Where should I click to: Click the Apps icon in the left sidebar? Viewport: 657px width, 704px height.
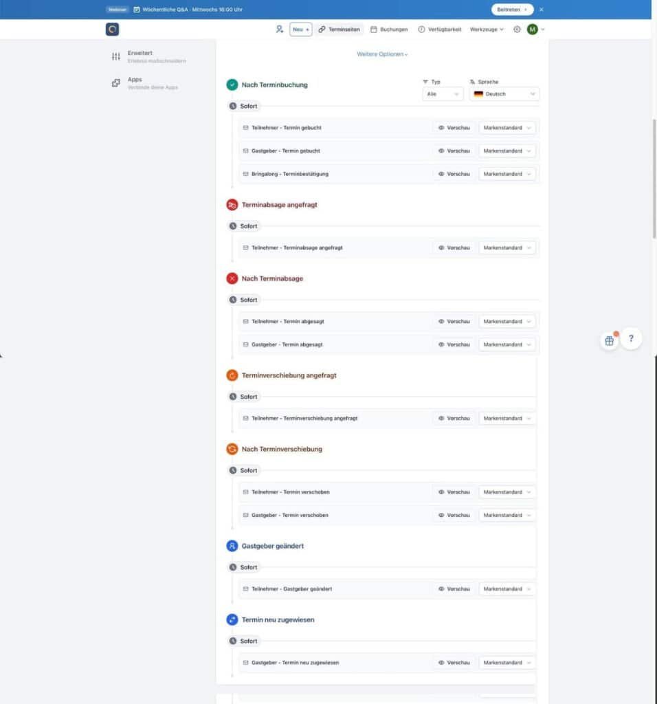tap(115, 82)
